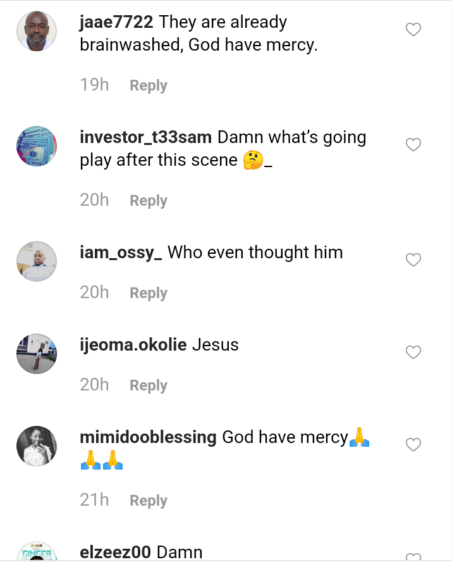The width and height of the screenshot is (452, 562).
Task: Open ijeoma.okolie's profile avatar
Action: point(37,353)
